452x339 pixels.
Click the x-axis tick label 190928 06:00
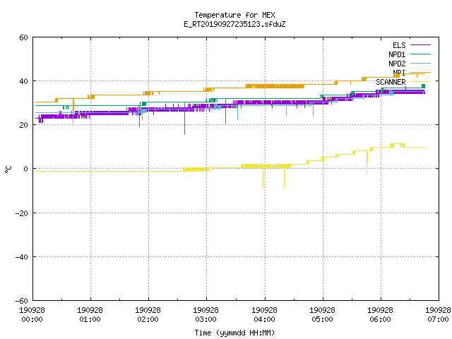tap(380, 315)
